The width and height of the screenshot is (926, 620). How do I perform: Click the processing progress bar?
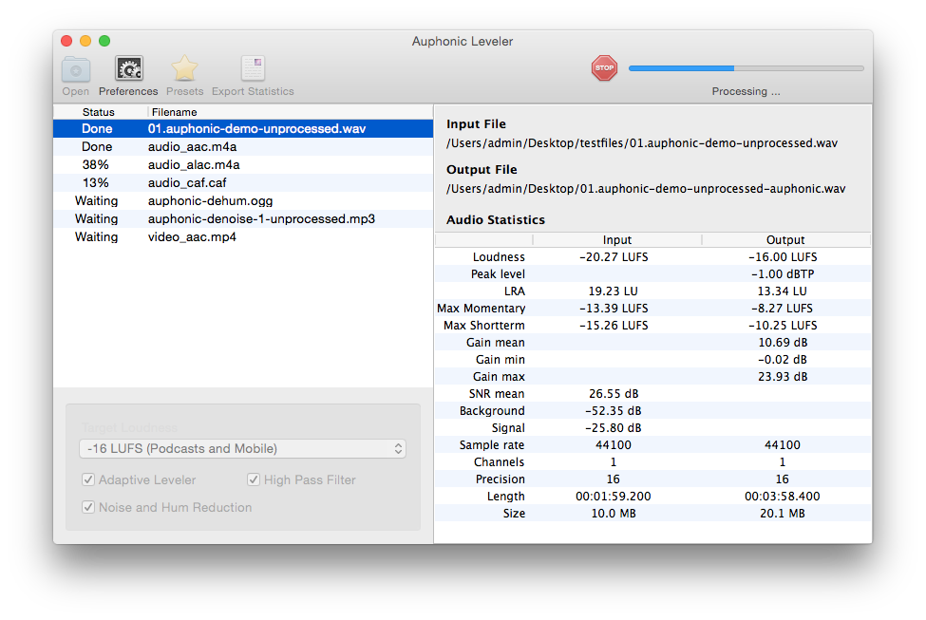coord(746,68)
